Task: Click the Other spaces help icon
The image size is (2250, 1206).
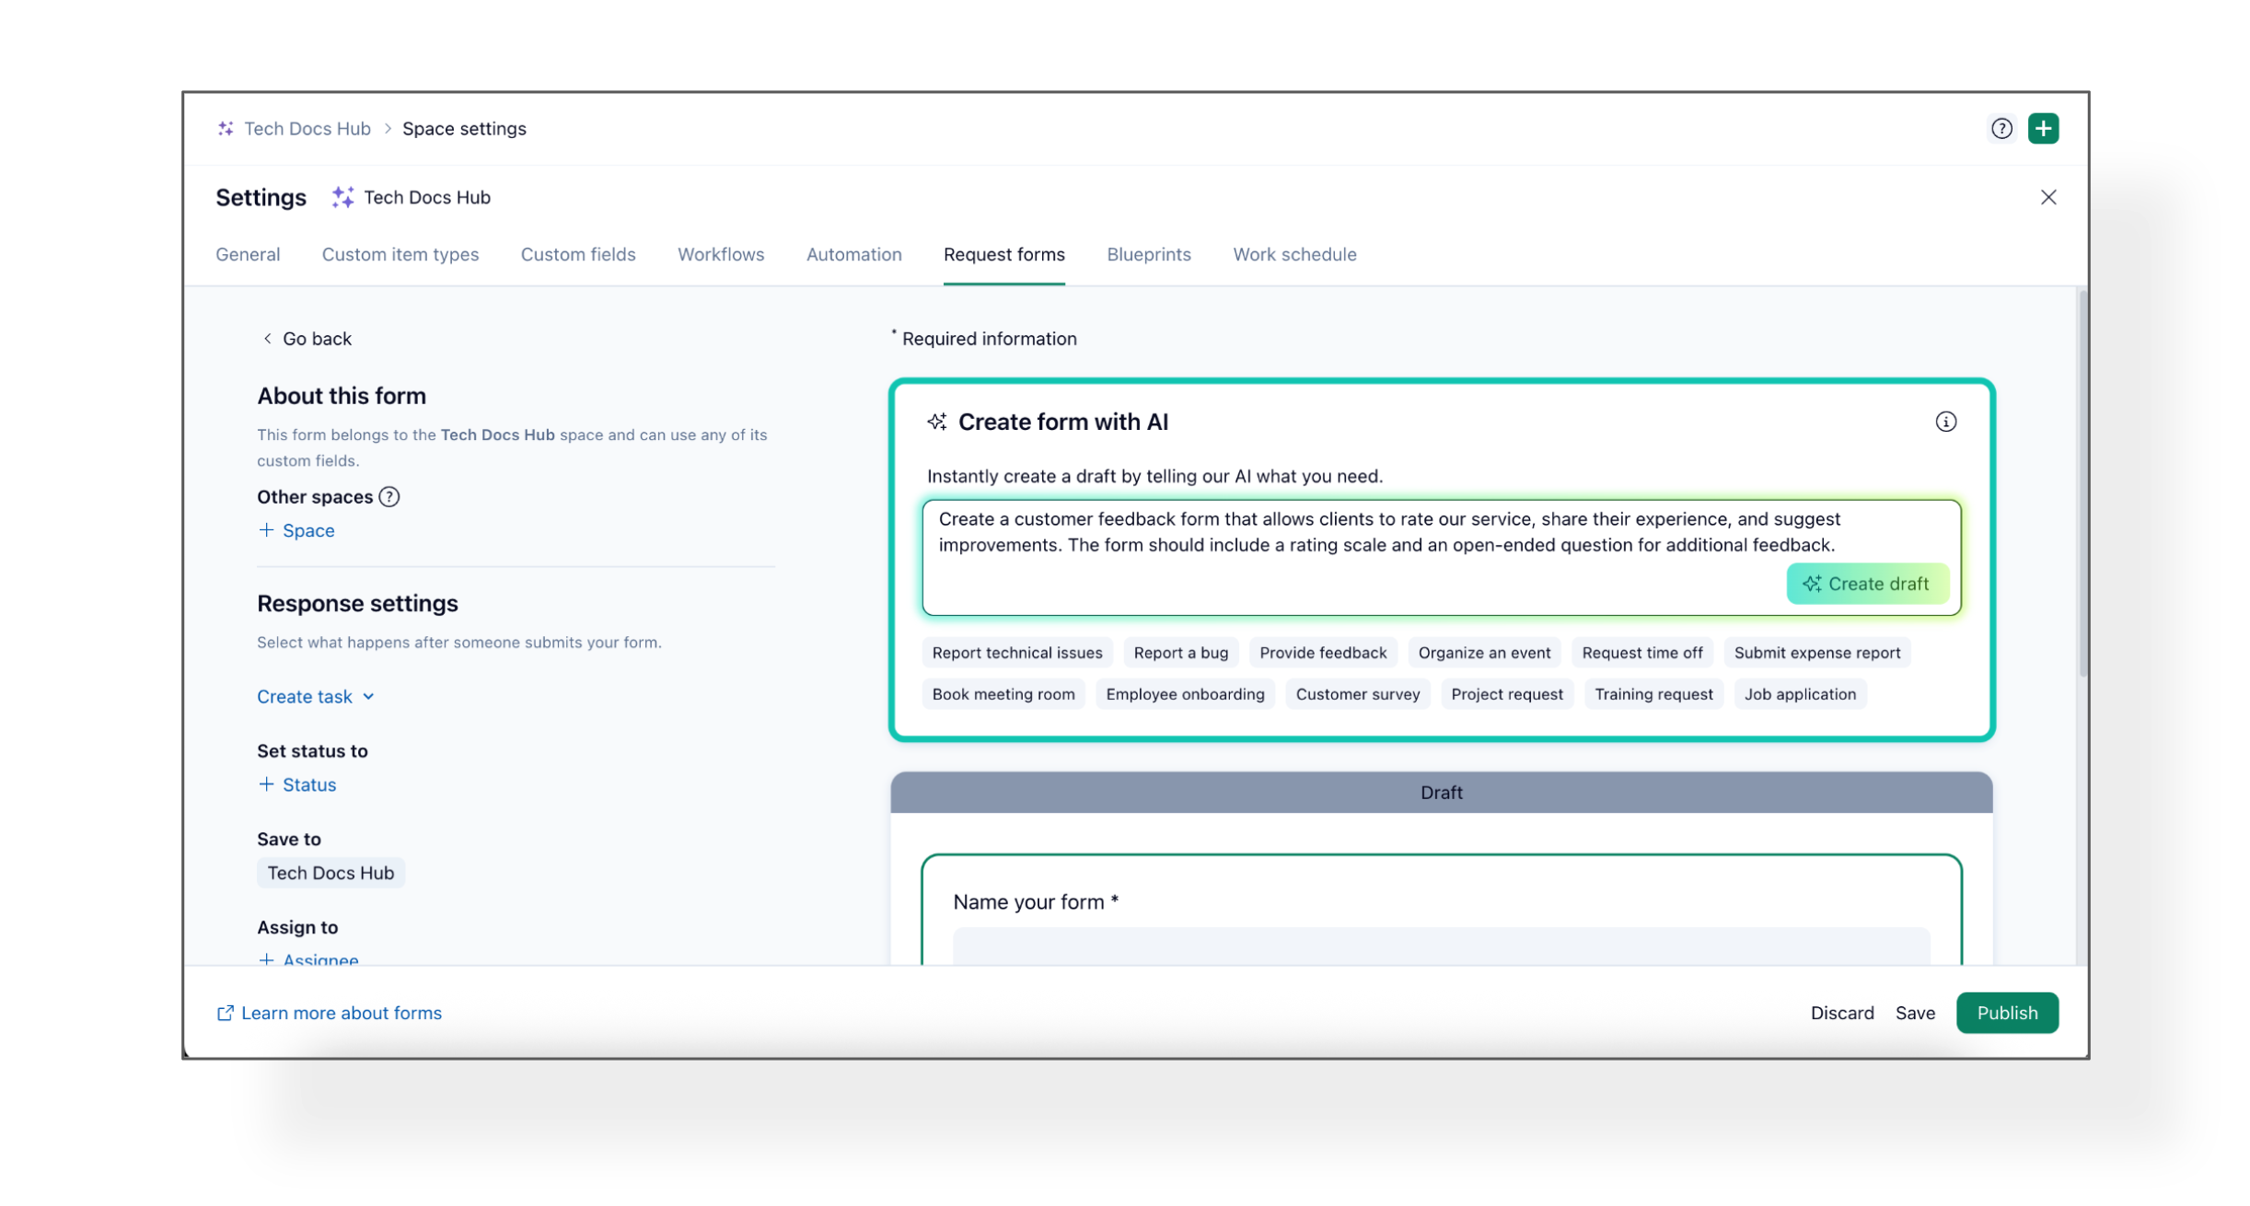Action: 389,497
